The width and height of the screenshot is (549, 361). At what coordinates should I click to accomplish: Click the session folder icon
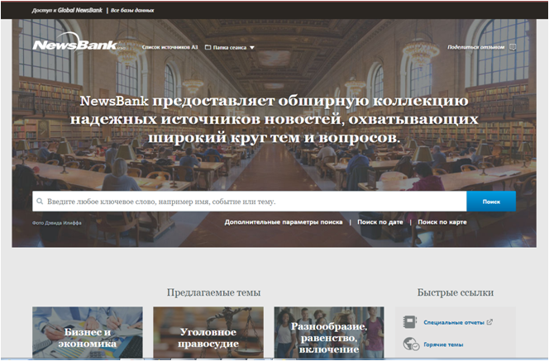208,47
